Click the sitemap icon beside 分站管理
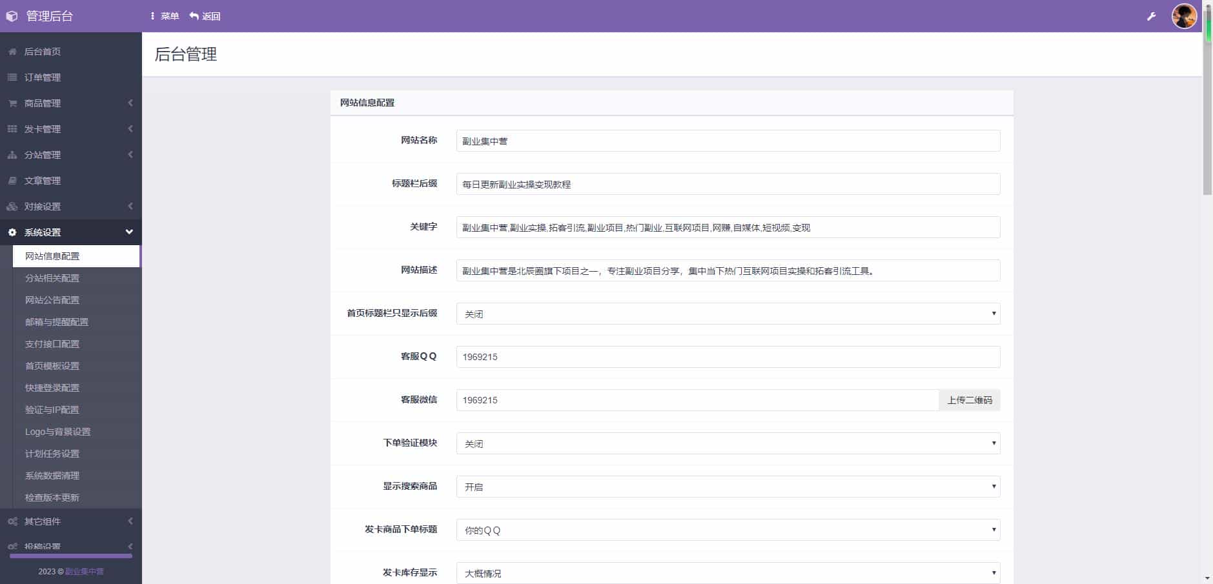The image size is (1213, 584). (x=12, y=155)
